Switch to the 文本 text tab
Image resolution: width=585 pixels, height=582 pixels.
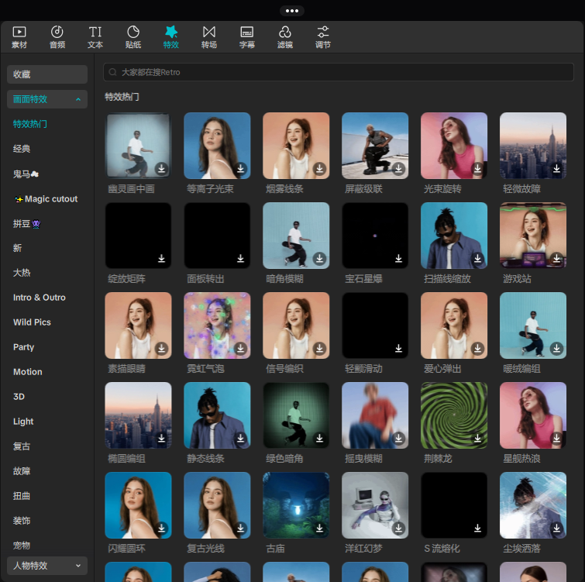95,37
